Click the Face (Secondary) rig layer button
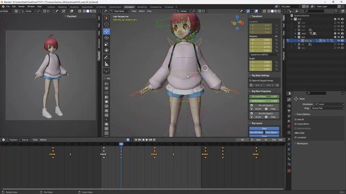Viewport: 346px width, 194px height. click(272, 133)
